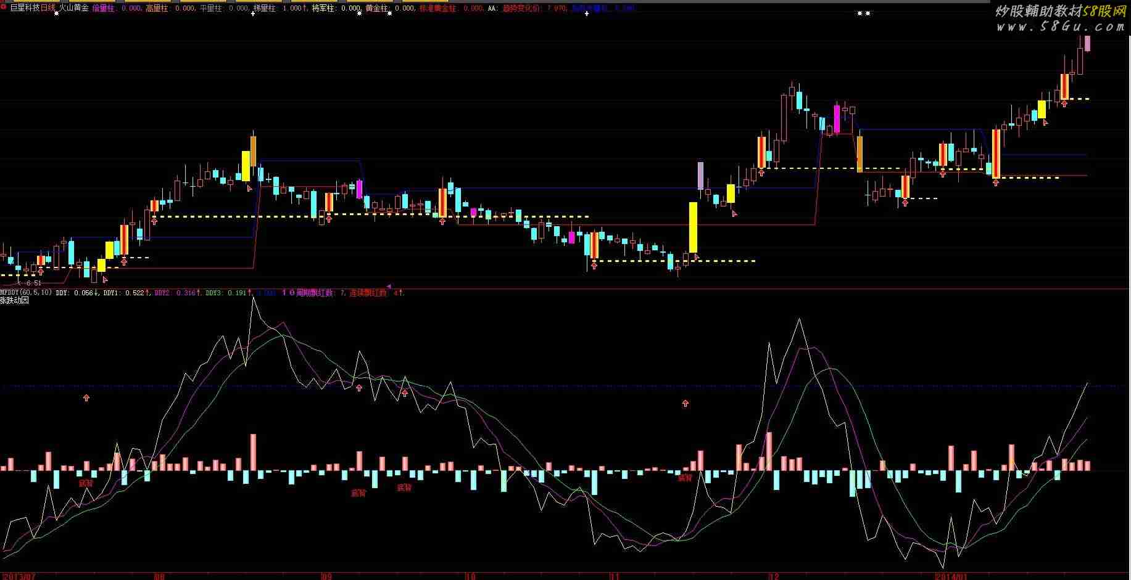1131x580 pixels.
Task: Click the 涨跌动因 sub-chart title
Action: pyautogui.click(x=15, y=301)
